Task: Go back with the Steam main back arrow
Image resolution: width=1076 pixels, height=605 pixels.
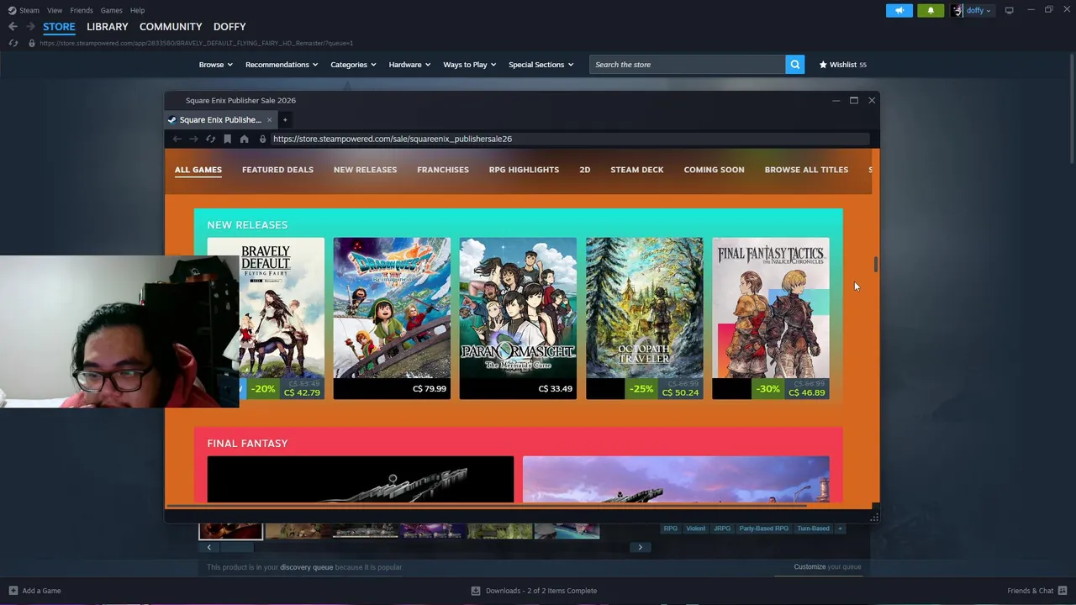Action: [13, 27]
